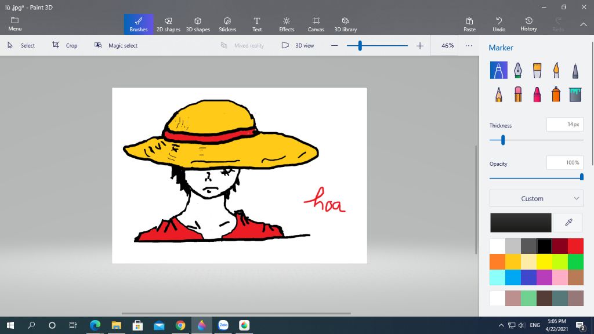Viewport: 594px width, 334px height.
Task: Pick a color with the eyedropper
Action: pos(568,222)
